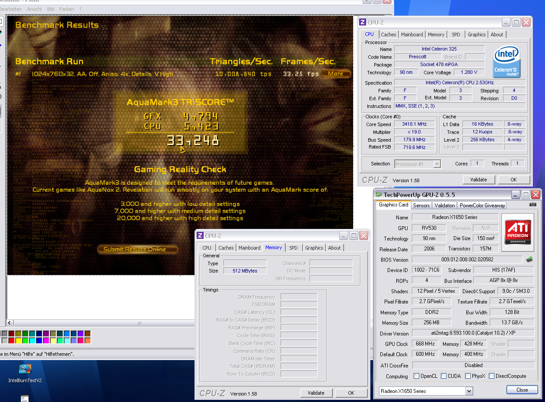
Task: Toggle the DirectCompute checkbox
Action: click(491, 376)
